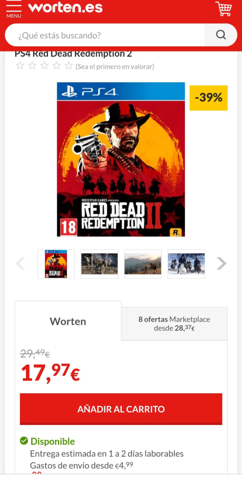Show previous thumbnails with left chevron
The image size is (242, 477).
[x=21, y=264]
